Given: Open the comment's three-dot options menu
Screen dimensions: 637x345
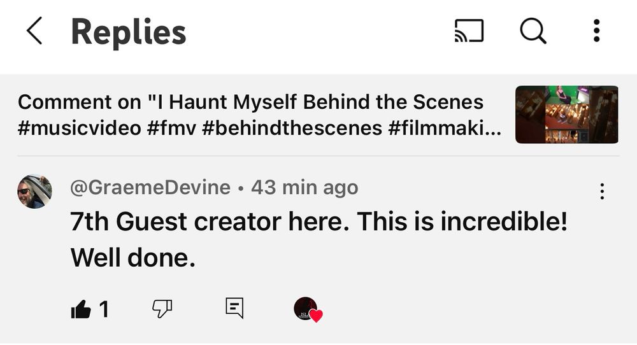Looking at the screenshot, I should click(602, 191).
